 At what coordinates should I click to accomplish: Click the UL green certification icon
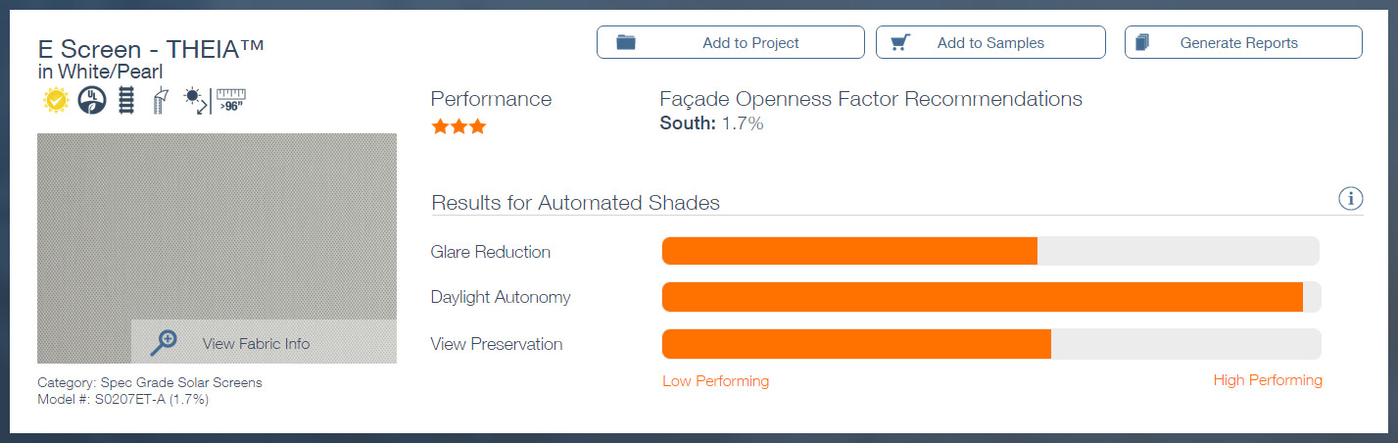[91, 100]
